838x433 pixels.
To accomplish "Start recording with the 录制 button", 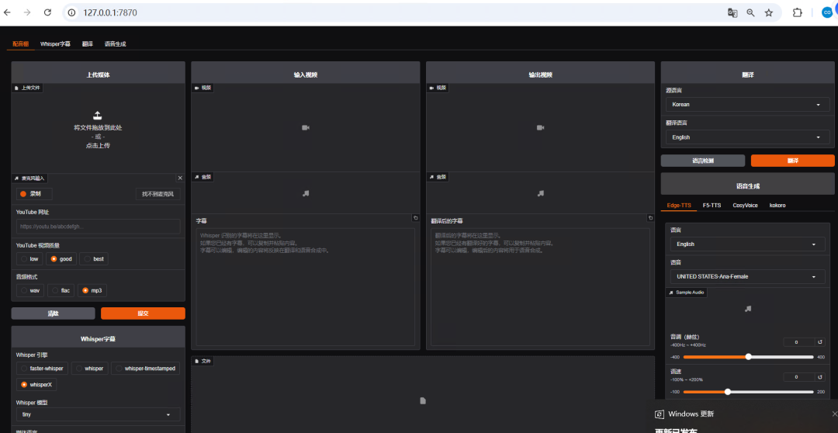I will (x=34, y=194).
